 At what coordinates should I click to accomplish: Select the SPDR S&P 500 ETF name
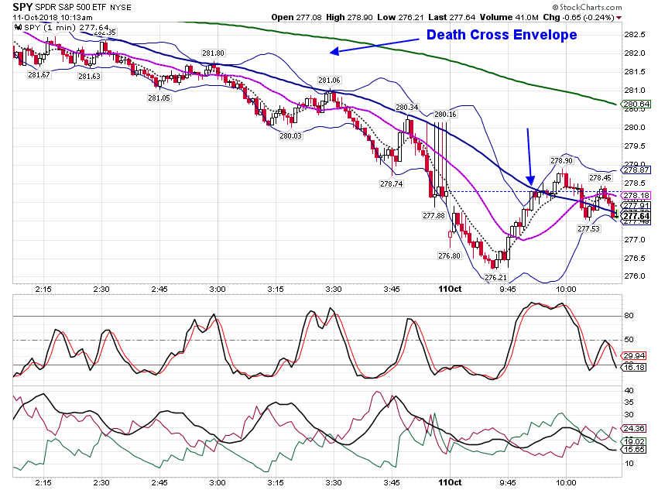click(x=70, y=8)
